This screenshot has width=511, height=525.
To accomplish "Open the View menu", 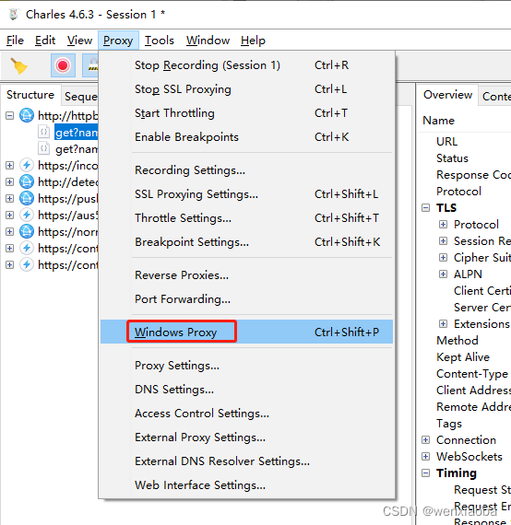I will 79,41.
